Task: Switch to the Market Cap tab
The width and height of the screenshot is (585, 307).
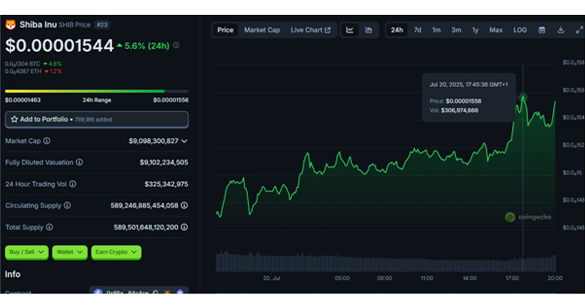Action: (262, 30)
